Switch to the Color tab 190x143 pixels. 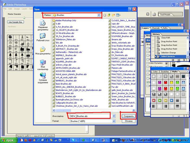pyautogui.click(x=155, y=72)
